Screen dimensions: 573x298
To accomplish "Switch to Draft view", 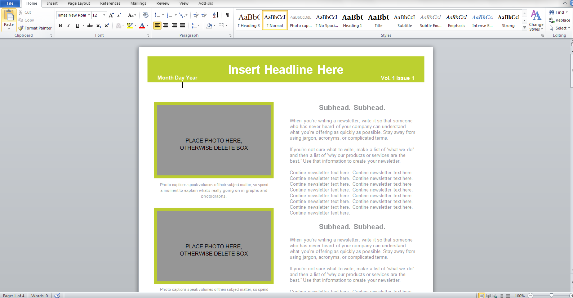I will 508,296.
